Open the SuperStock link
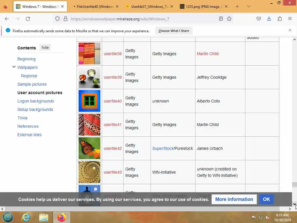Viewport: 297px width, 223px height. [x=163, y=148]
